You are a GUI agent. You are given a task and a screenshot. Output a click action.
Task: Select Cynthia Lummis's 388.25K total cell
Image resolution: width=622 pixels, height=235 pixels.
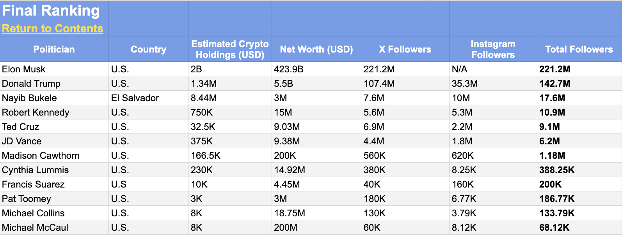click(557, 170)
